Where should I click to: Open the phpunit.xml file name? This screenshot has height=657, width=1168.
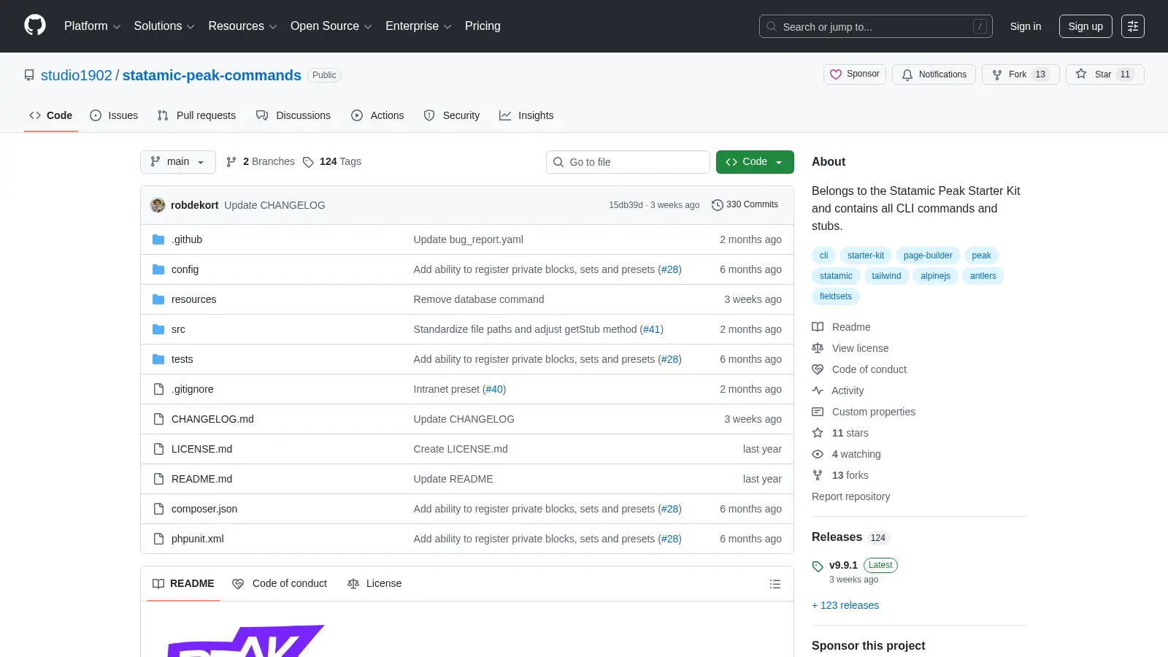(x=197, y=539)
